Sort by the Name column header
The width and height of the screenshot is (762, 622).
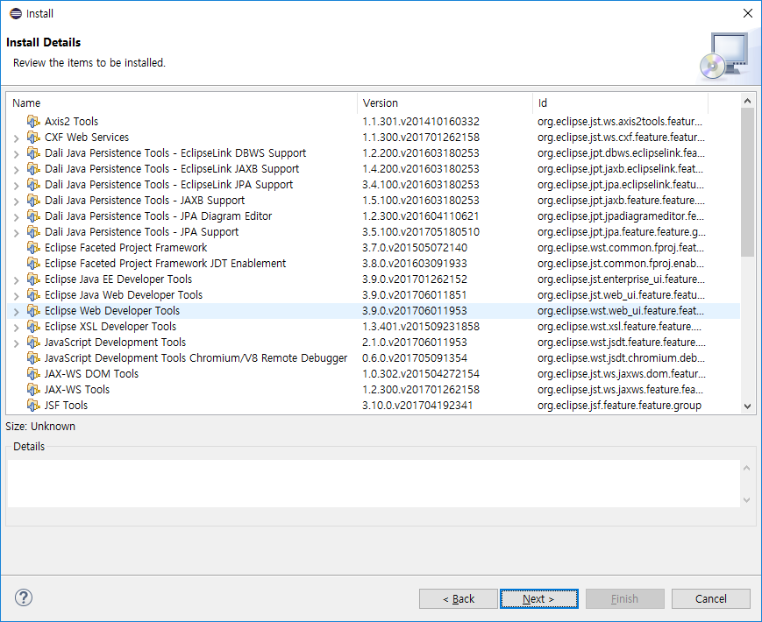click(x=182, y=103)
